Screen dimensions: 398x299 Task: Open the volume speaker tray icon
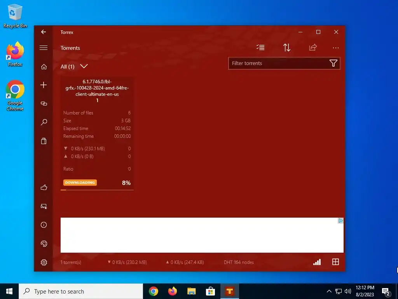(x=348, y=291)
